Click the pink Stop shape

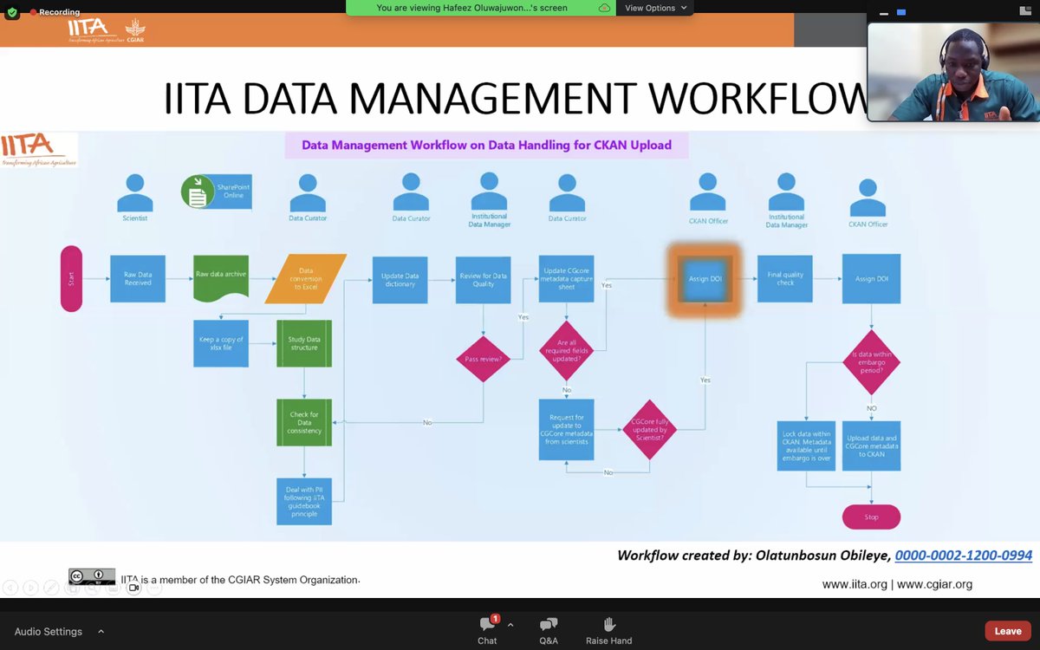pos(872,517)
